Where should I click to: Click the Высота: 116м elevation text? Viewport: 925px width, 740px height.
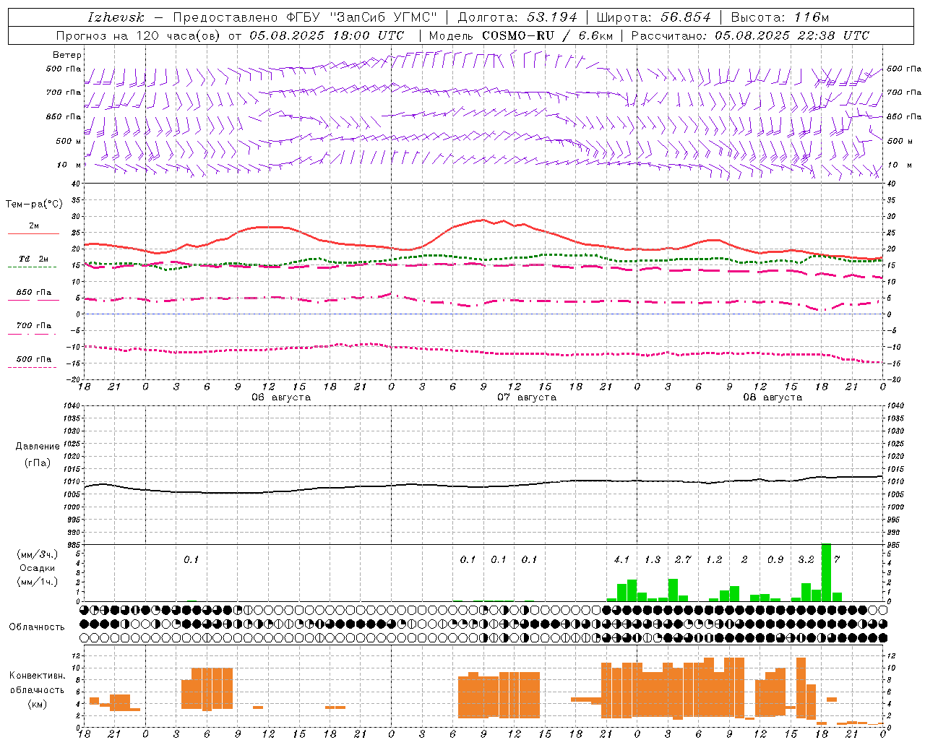[x=779, y=17]
